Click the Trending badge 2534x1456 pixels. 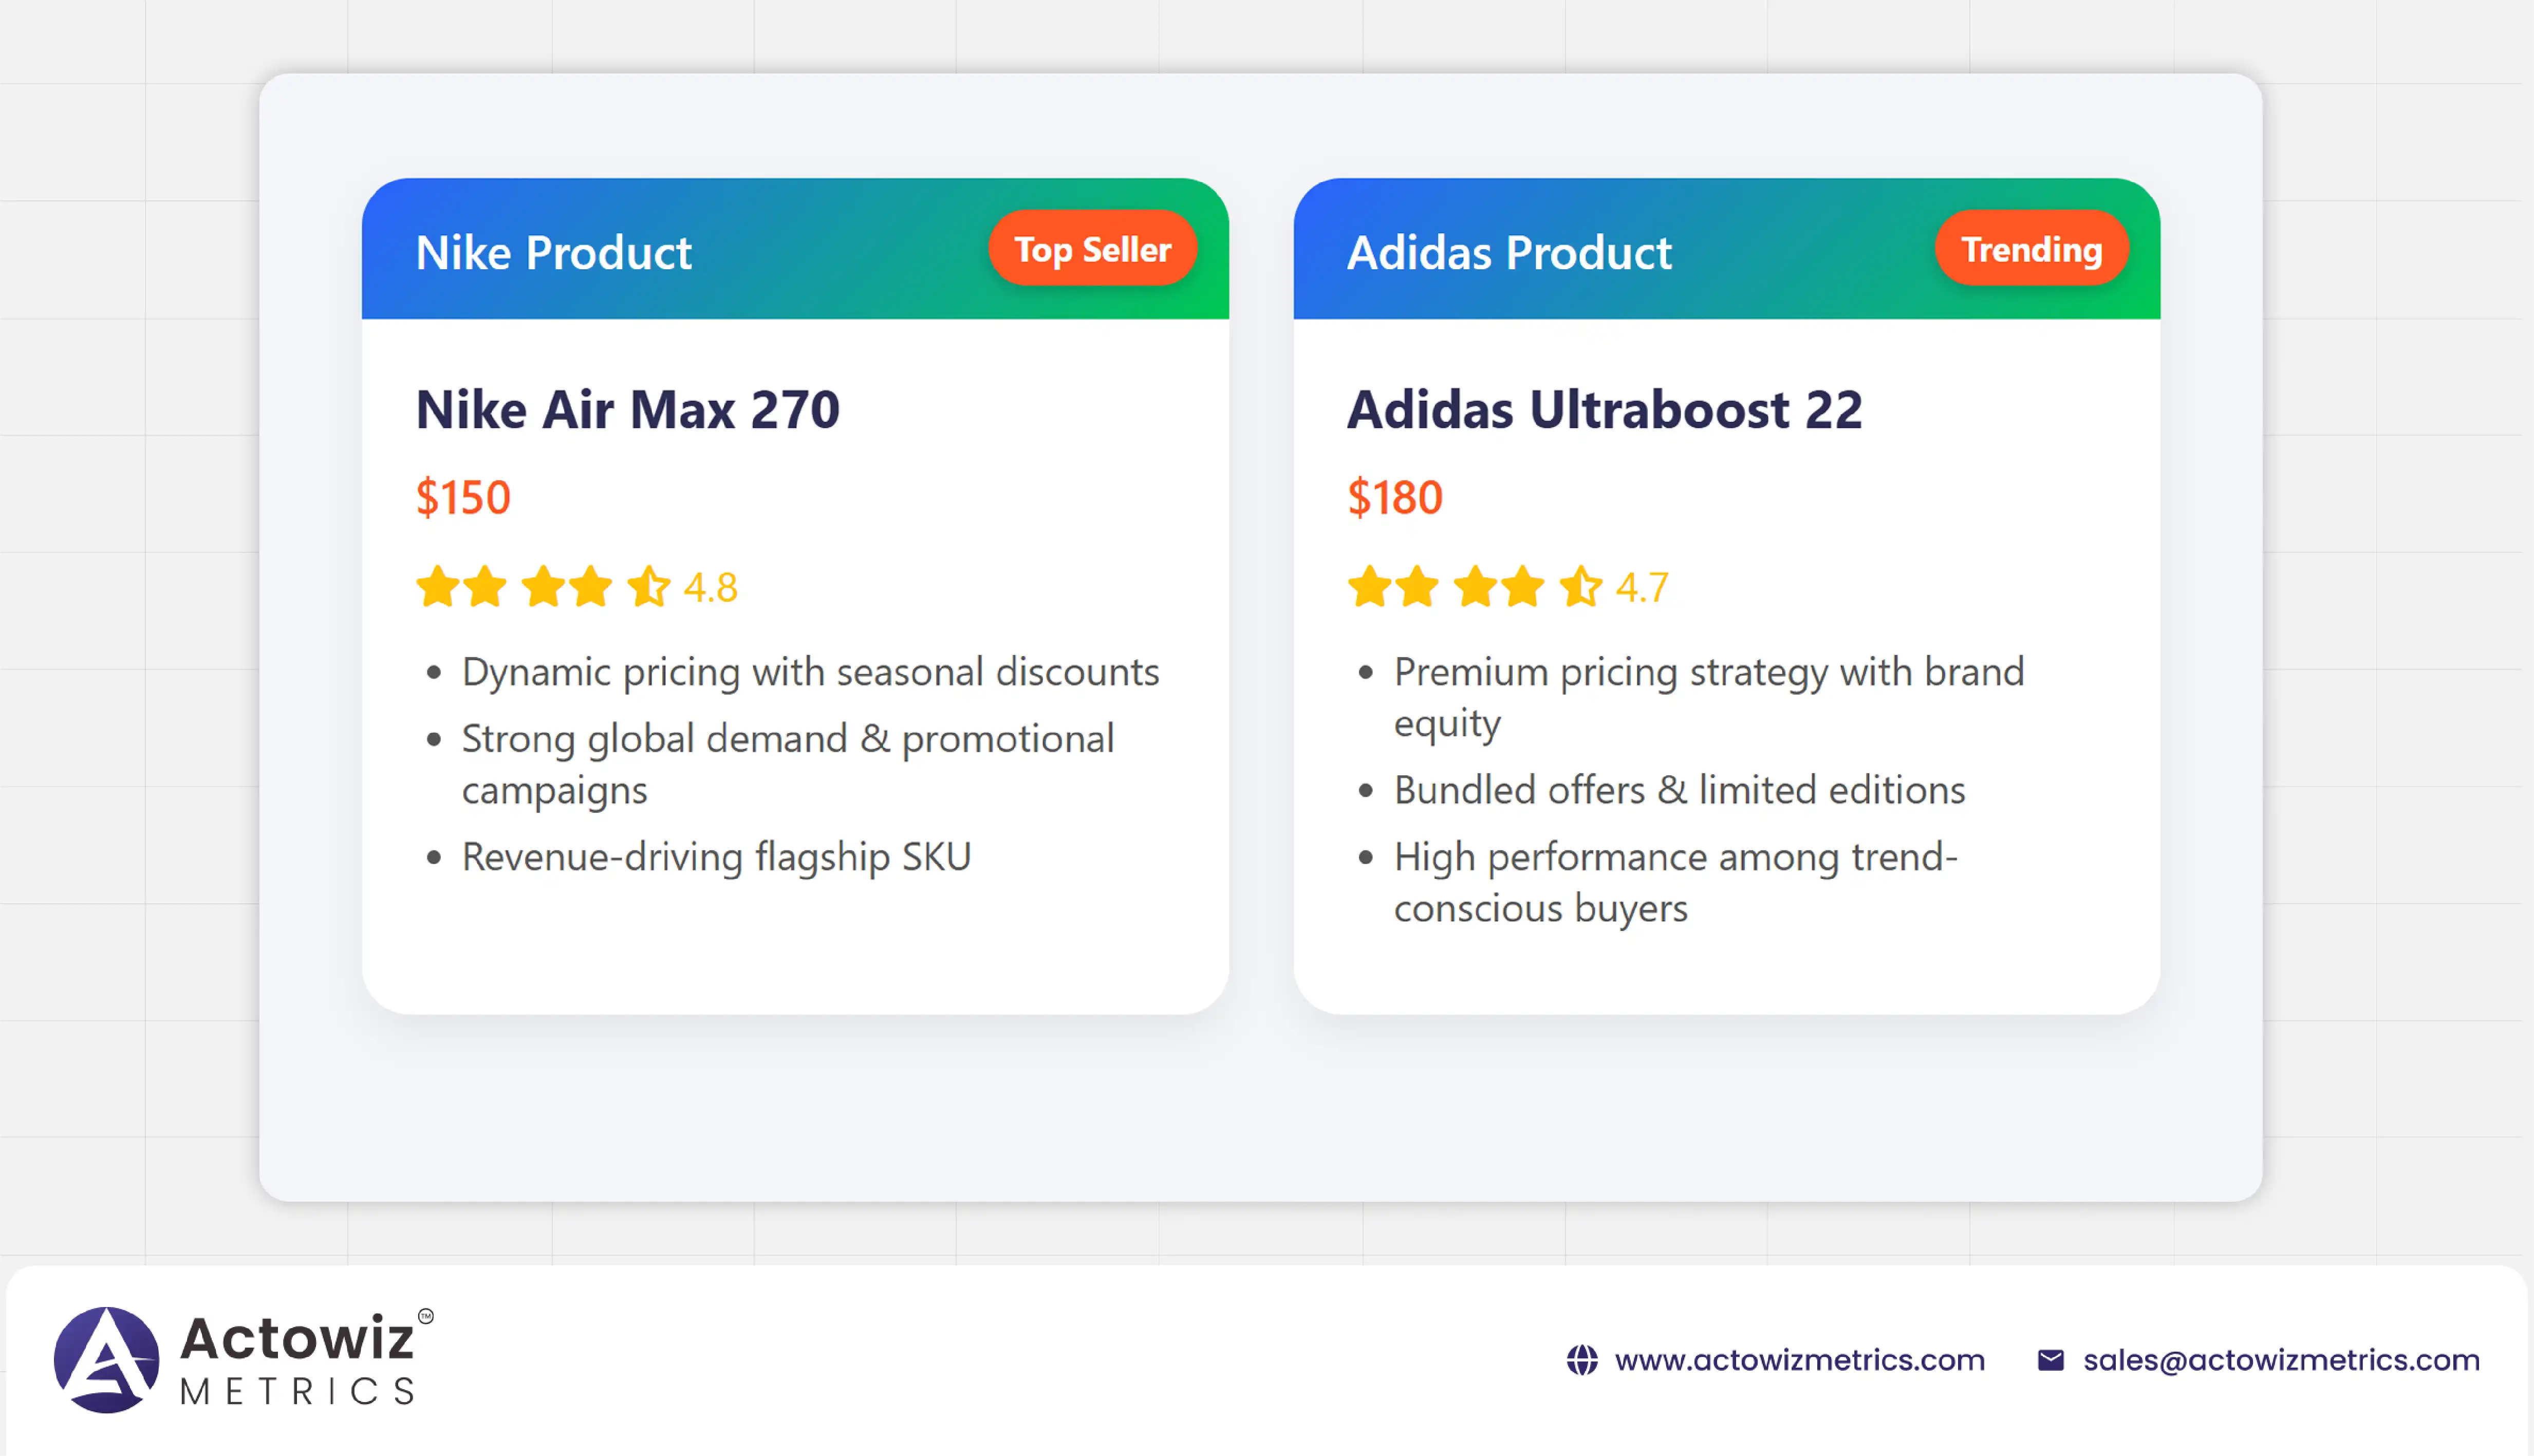click(2031, 249)
